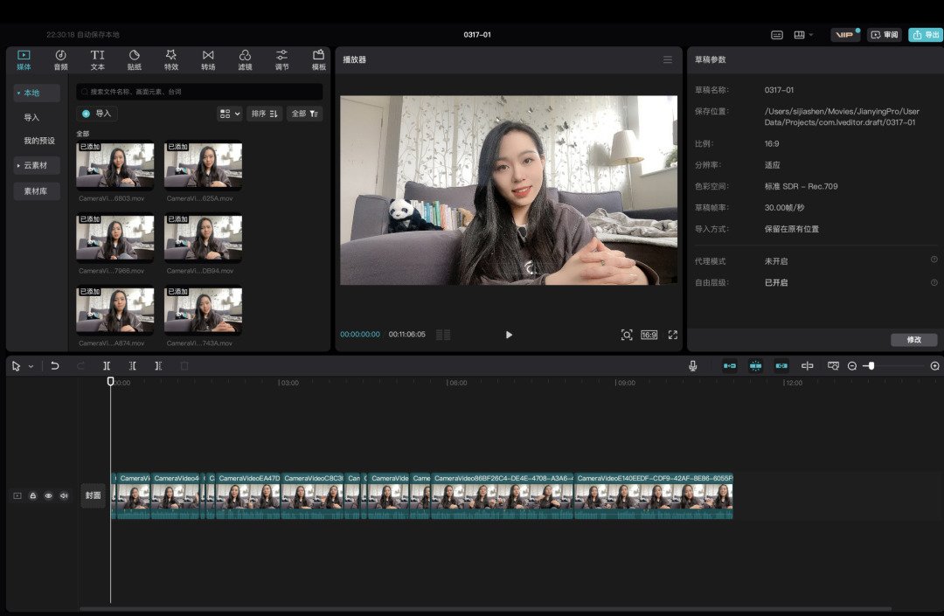The width and height of the screenshot is (944, 616).
Task: Open the 音频 audio panel
Action: 59,59
